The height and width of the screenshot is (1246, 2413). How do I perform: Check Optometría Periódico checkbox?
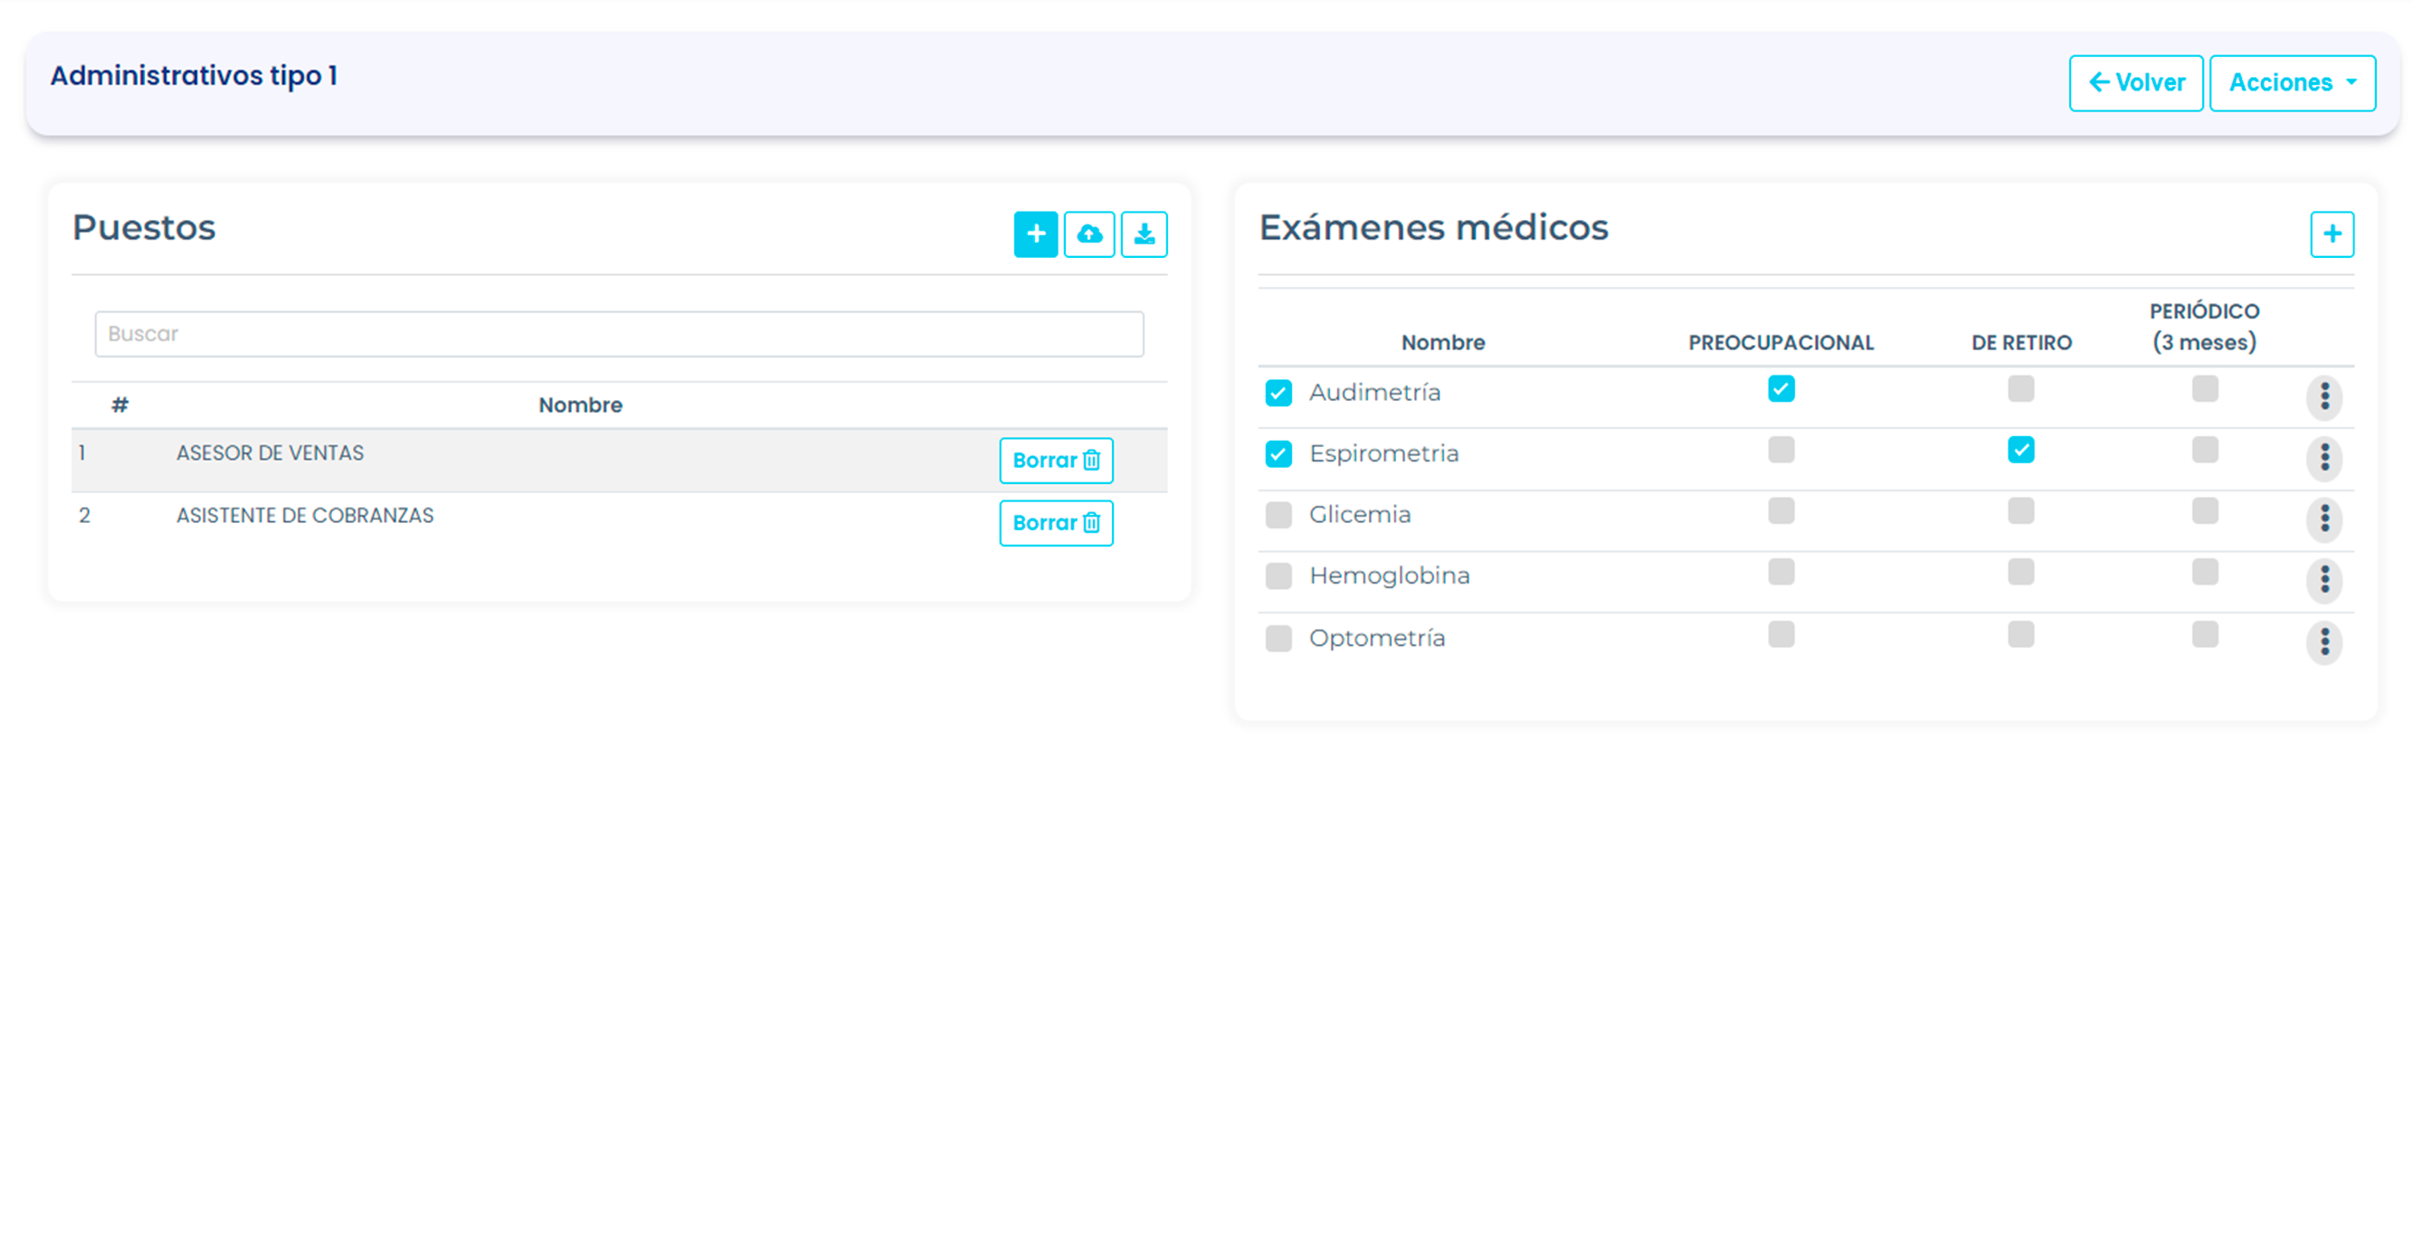(2204, 634)
